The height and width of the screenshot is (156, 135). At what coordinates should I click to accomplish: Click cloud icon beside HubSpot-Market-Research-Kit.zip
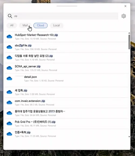9,37
